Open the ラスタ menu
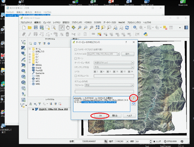 pos(98,22)
